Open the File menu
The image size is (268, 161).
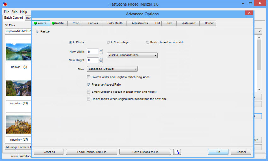point(7,12)
